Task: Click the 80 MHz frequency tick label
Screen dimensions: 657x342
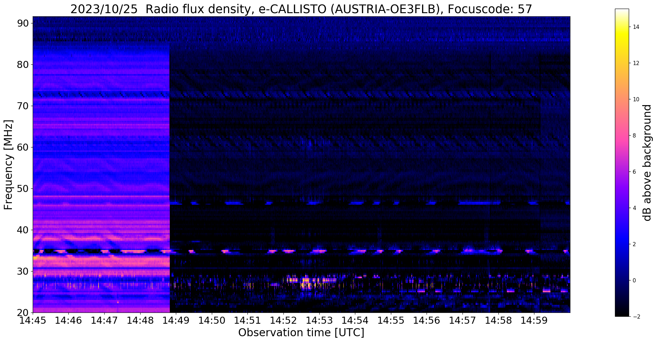Action: coord(23,64)
